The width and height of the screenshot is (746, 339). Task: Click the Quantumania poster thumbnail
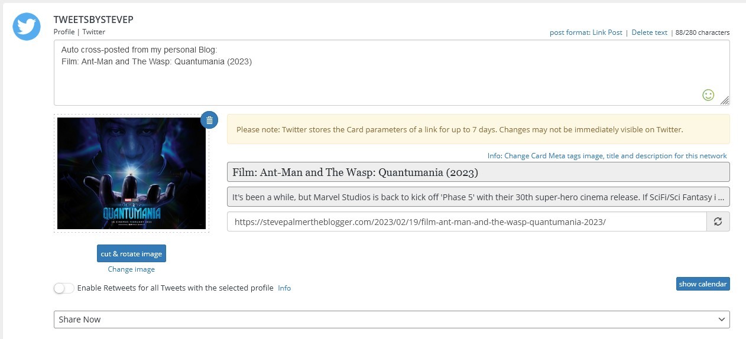coord(131,173)
